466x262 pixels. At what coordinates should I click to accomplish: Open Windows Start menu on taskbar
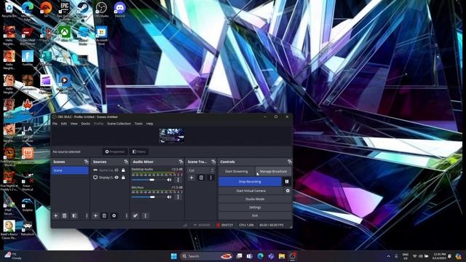174,256
